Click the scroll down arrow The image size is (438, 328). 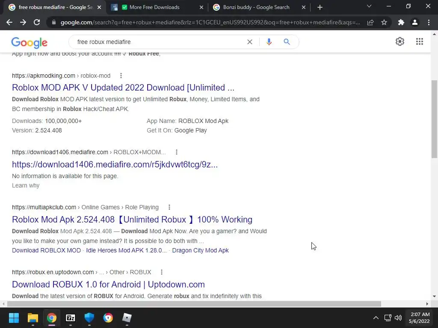(434, 296)
